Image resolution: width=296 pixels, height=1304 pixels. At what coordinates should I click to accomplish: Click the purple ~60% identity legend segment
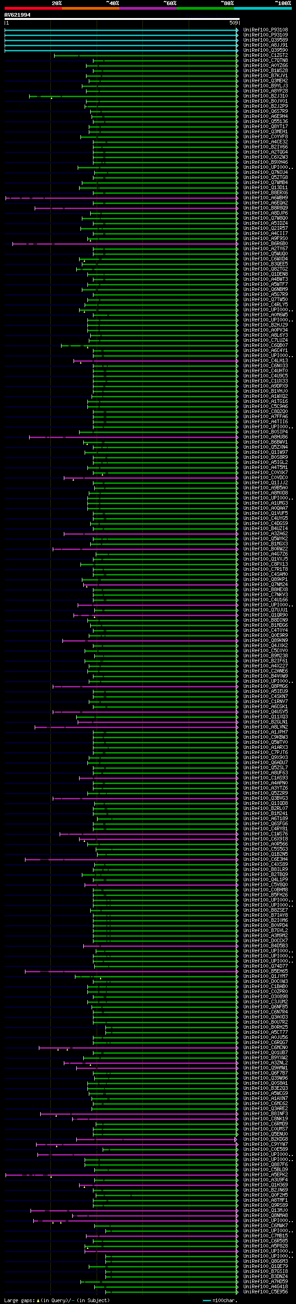[148, 8]
